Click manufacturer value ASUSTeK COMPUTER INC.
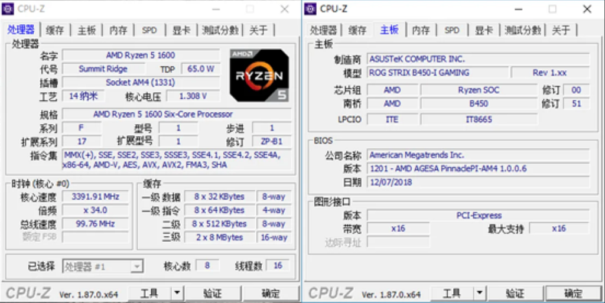Image resolution: width=605 pixels, height=303 pixels. pyautogui.click(x=478, y=59)
